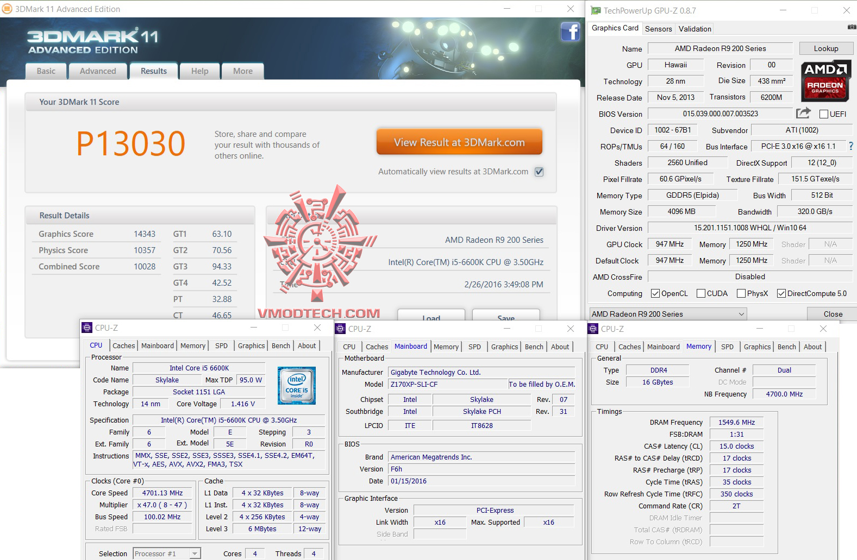The width and height of the screenshot is (857, 560).
Task: Open About tab in CPU-Z Timings window
Action: (813, 347)
